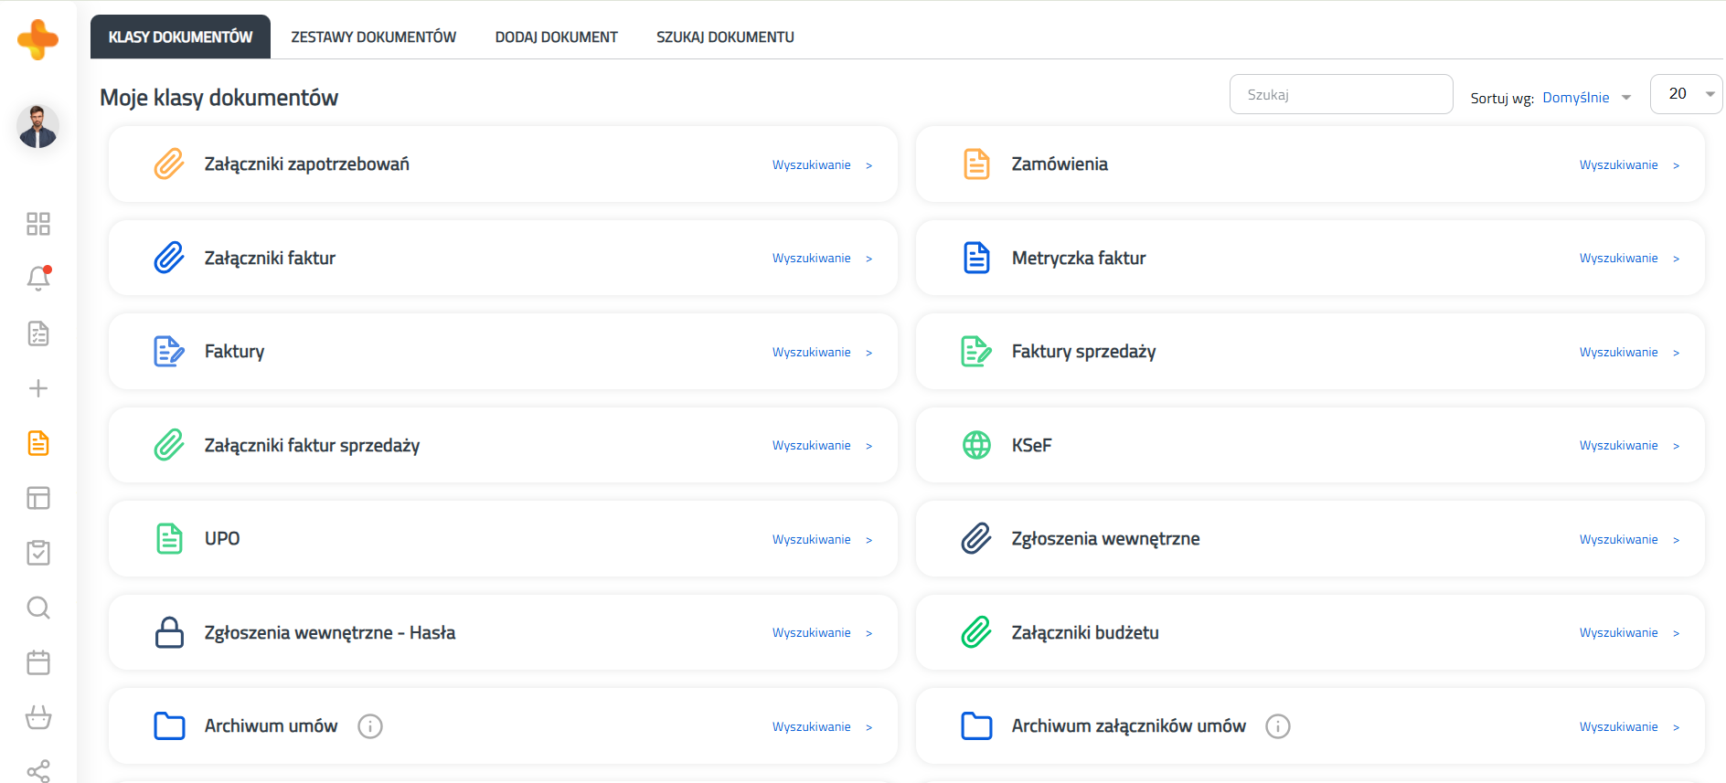Click the KSeF globe icon

click(976, 445)
